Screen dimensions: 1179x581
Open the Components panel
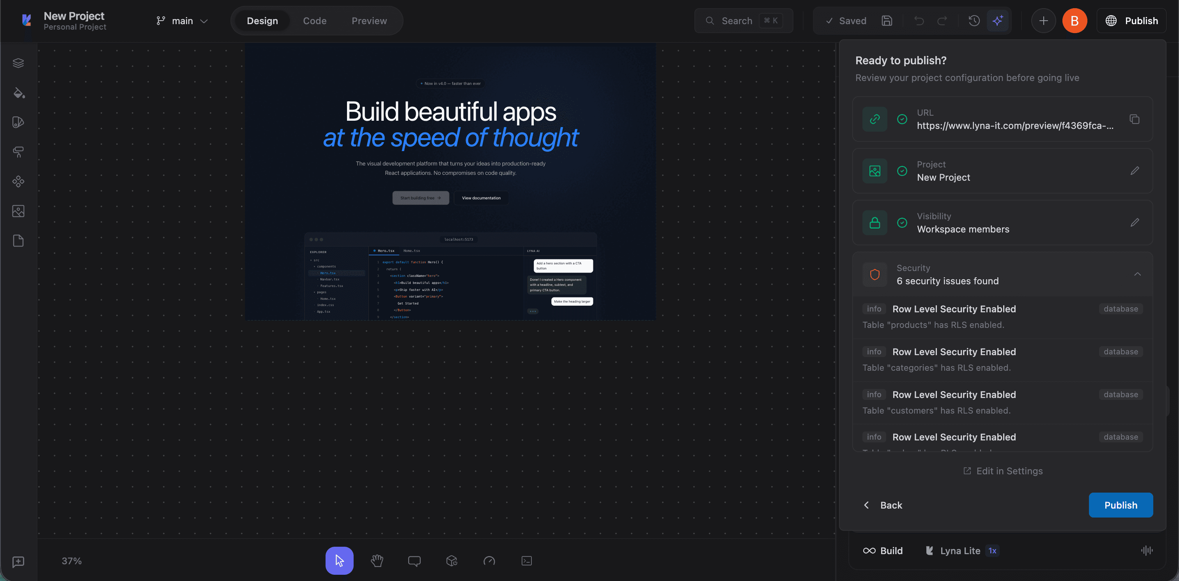(x=18, y=181)
